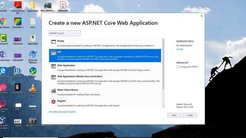
Task: Select the Web Application (Model-View-Controller) title
Action: 80,76
